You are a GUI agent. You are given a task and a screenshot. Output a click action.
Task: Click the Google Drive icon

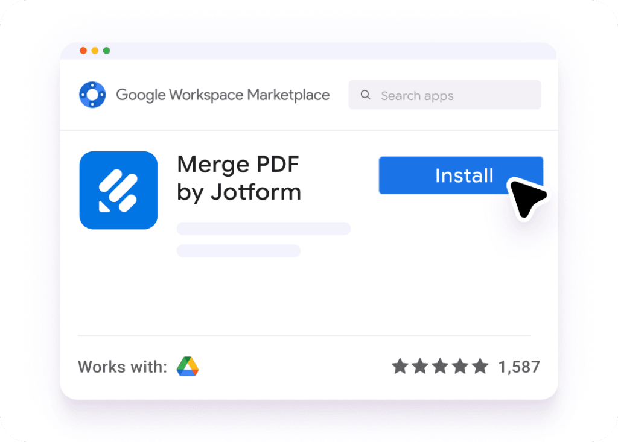[x=188, y=366]
